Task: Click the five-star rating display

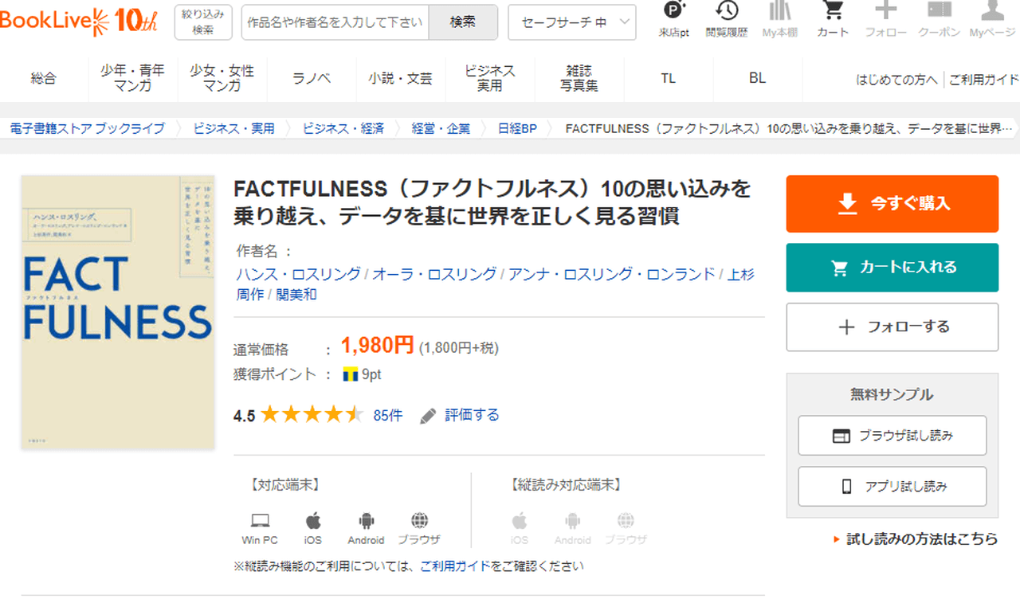Action: tap(311, 415)
